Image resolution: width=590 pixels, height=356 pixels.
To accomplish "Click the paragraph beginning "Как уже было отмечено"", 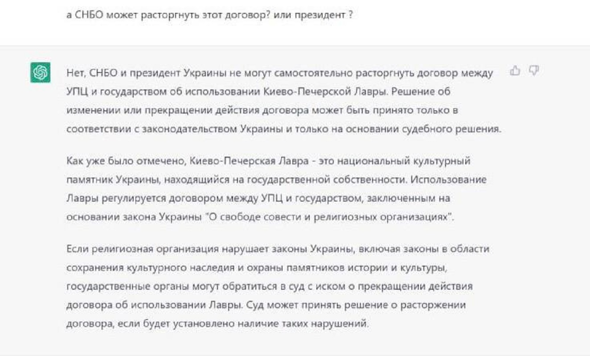I will point(276,188).
